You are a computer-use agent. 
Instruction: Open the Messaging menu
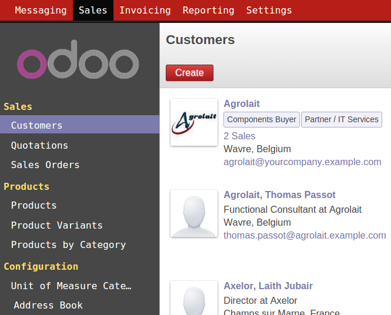pyautogui.click(x=41, y=10)
